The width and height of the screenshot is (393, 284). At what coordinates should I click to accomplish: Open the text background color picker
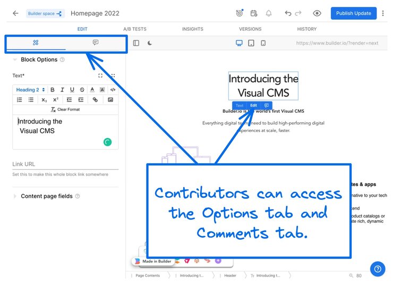[102, 90]
